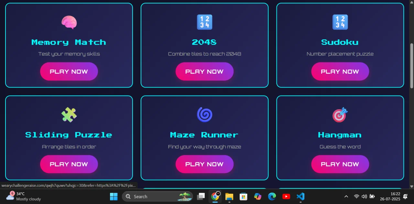Screen dimensions: 414x204
Task: Click 'Test your memory skills' description
Action: (69, 54)
